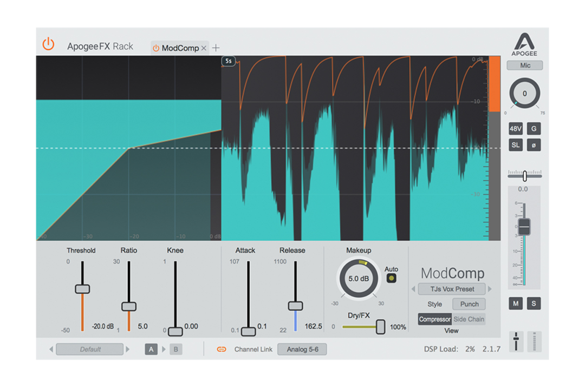Click the Punch style button
The width and height of the screenshot is (585, 389).
tap(469, 304)
